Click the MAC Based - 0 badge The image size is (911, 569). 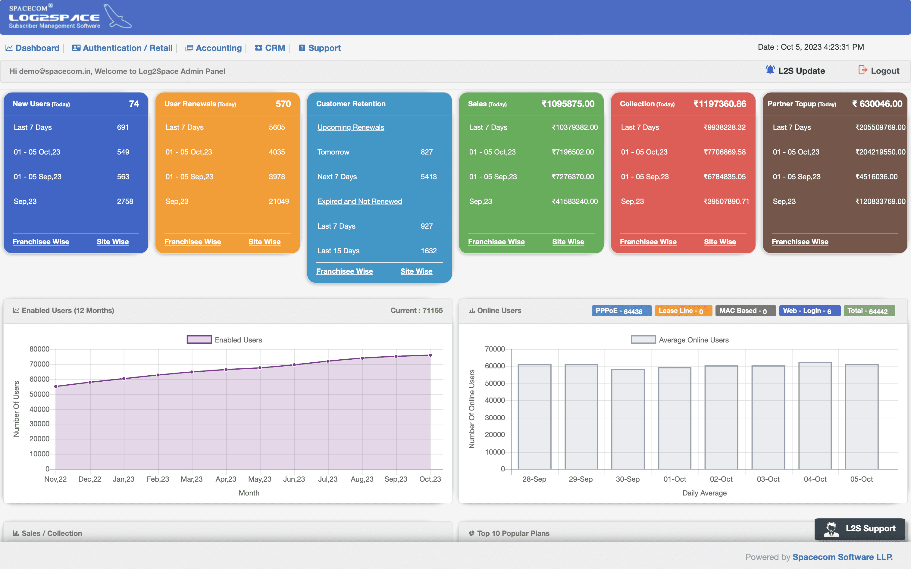pos(745,311)
